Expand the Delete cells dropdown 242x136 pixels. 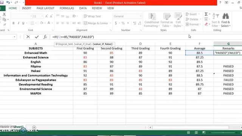[x=200, y=19]
